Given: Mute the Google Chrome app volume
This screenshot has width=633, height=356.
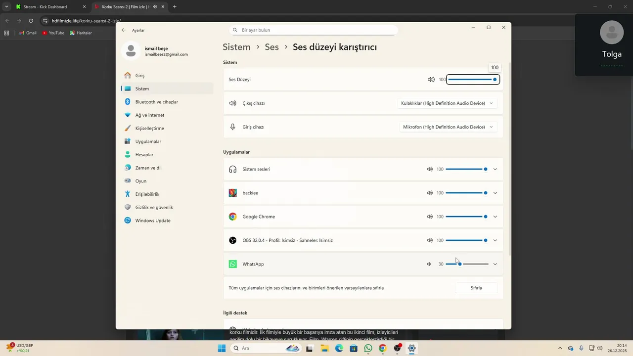Looking at the screenshot, I should tap(430, 217).
